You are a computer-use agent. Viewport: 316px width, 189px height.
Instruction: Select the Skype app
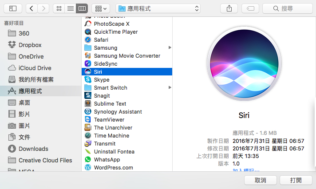[127, 79]
